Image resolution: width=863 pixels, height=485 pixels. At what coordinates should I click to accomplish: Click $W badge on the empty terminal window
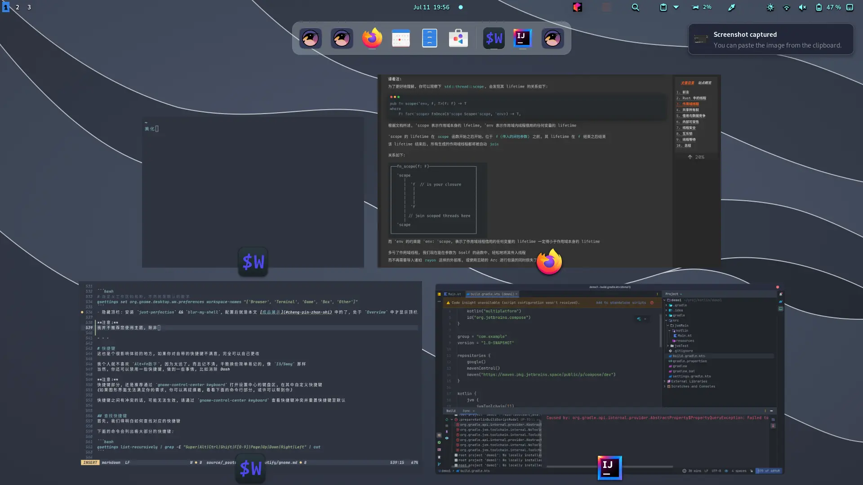[x=253, y=262]
